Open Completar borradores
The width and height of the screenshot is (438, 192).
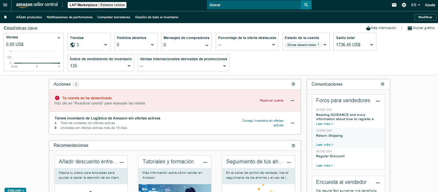114,17
